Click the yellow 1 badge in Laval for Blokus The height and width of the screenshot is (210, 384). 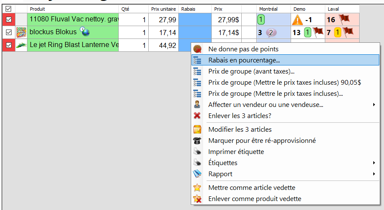point(337,32)
